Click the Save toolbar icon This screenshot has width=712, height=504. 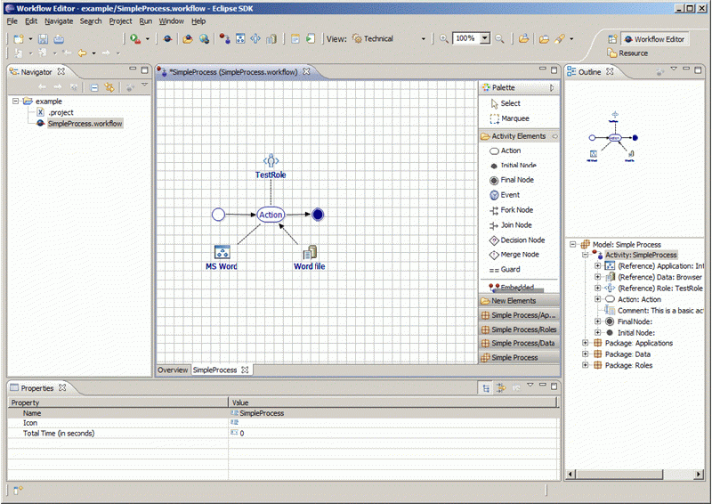43,39
